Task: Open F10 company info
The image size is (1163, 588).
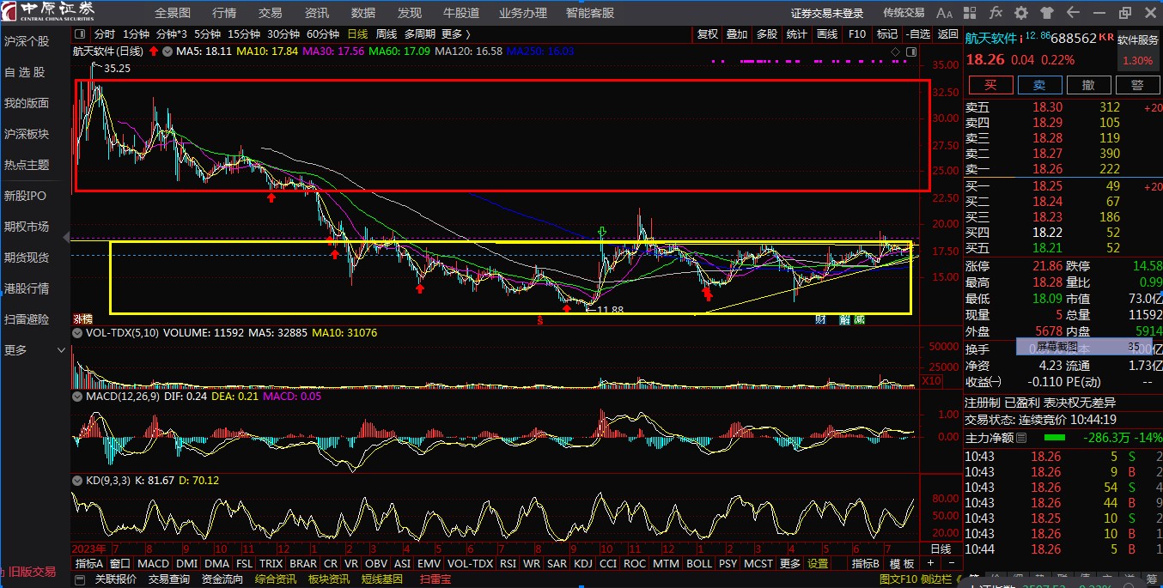Action: 857,34
